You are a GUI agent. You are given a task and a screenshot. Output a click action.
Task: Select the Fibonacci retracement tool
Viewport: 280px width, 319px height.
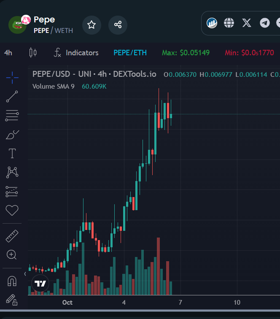[12, 115]
